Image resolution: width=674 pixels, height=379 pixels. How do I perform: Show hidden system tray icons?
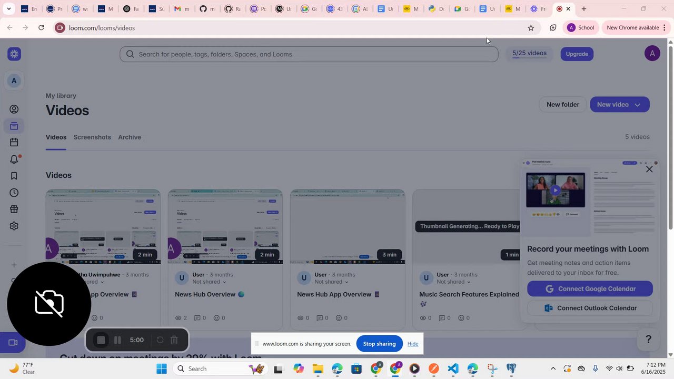tap(553, 368)
